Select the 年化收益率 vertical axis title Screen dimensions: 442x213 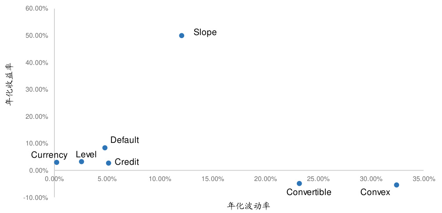tap(9, 84)
